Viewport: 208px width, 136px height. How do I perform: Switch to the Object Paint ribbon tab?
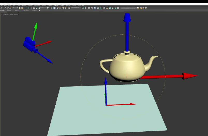26,10
